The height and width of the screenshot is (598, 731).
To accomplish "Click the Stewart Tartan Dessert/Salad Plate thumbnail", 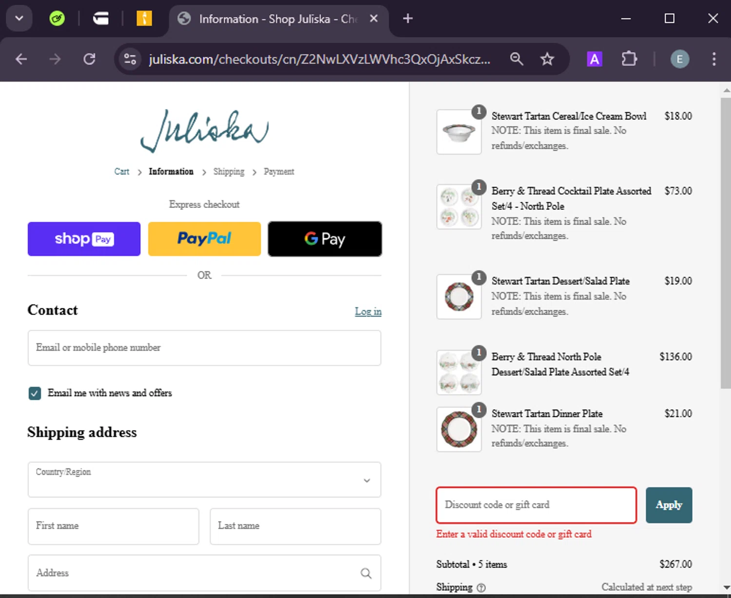I will (459, 297).
